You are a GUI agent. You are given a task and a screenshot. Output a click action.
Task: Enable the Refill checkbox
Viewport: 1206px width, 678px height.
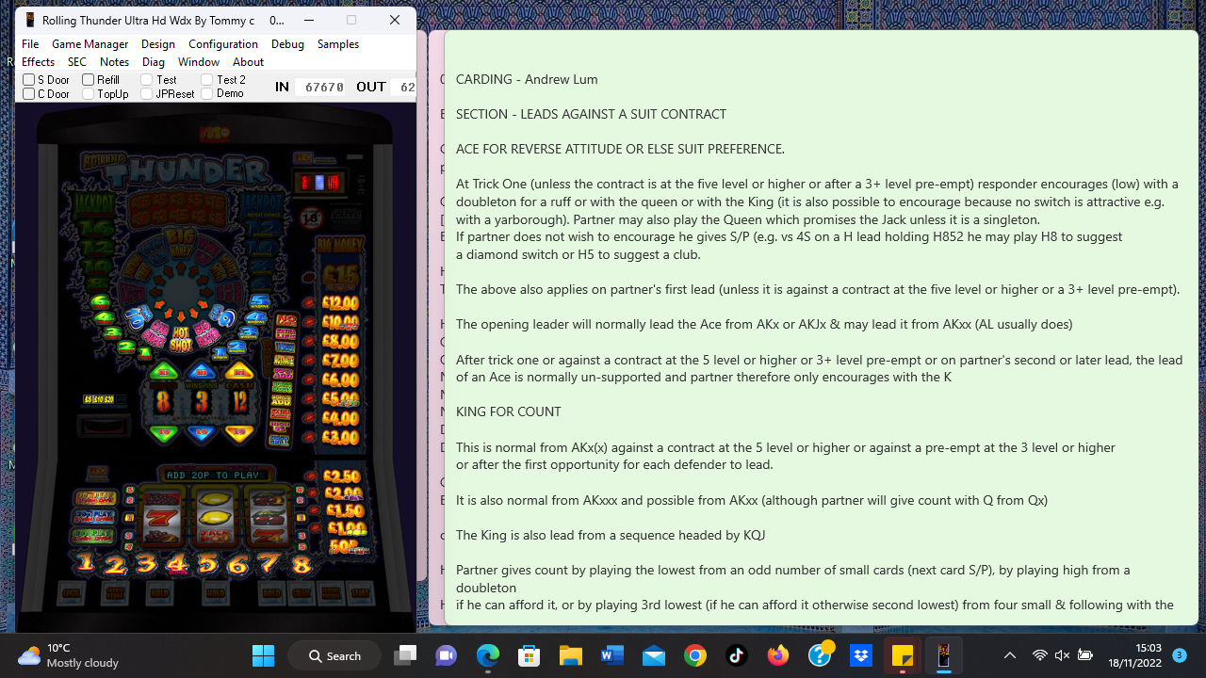pyautogui.click(x=88, y=80)
